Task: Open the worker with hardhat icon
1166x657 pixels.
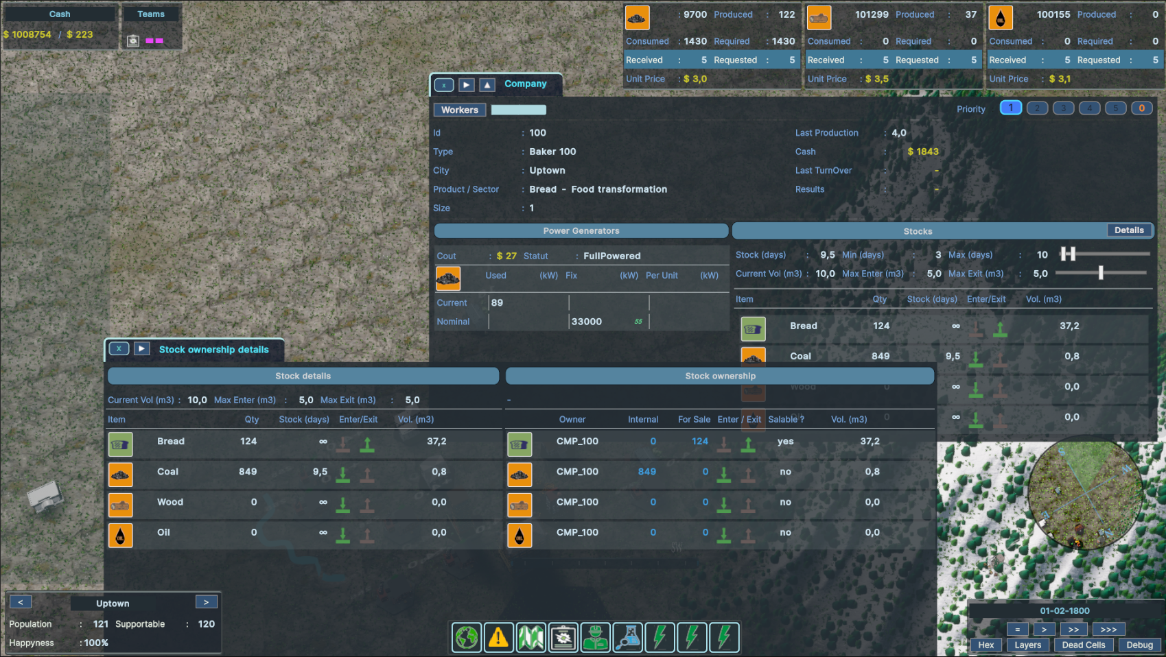Action: click(596, 637)
